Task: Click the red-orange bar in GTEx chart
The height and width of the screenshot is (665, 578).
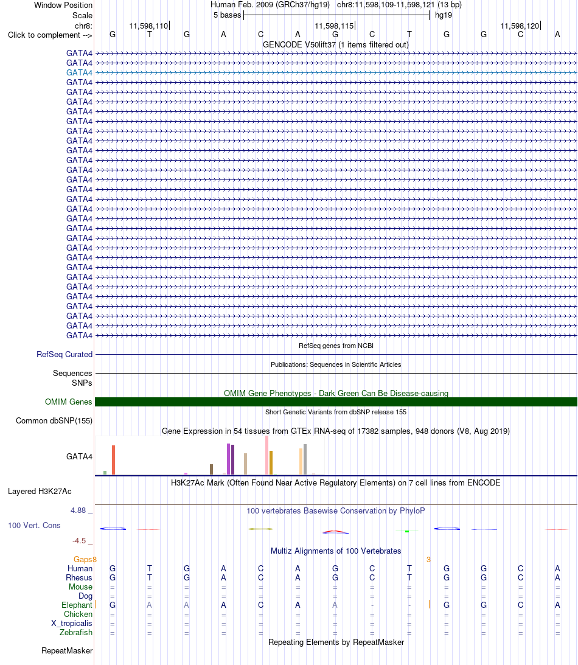Action: pyautogui.click(x=113, y=460)
